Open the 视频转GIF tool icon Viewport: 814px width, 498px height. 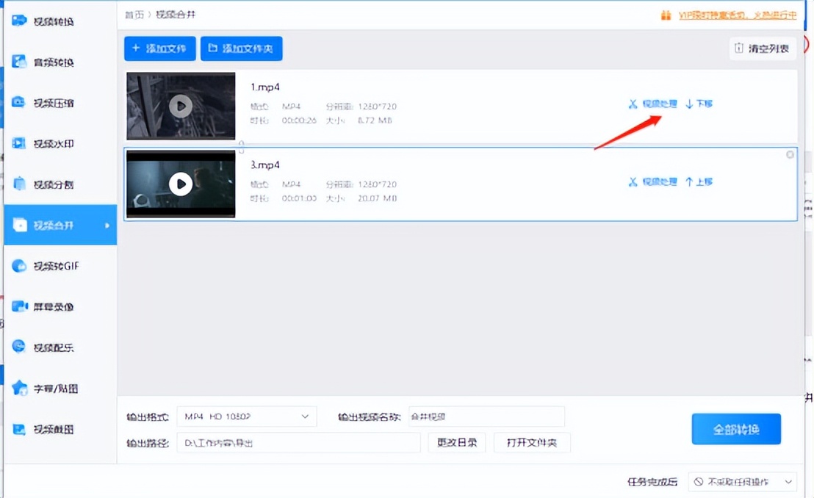point(20,266)
